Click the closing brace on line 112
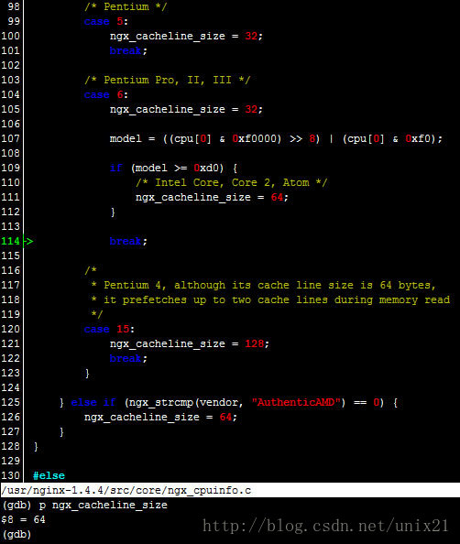This screenshot has width=460, height=544. click(113, 212)
